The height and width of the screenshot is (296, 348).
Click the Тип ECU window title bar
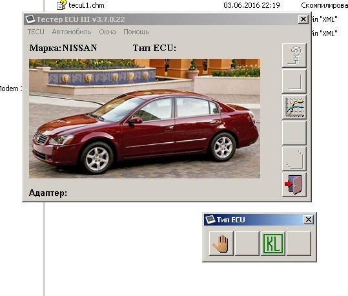click(x=254, y=220)
